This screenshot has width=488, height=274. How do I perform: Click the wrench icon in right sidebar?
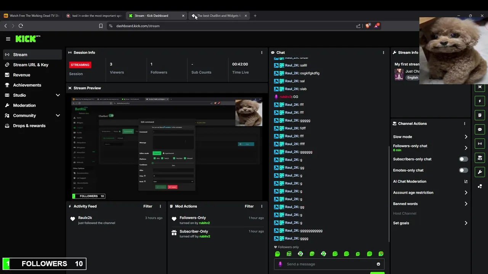tap(480, 172)
